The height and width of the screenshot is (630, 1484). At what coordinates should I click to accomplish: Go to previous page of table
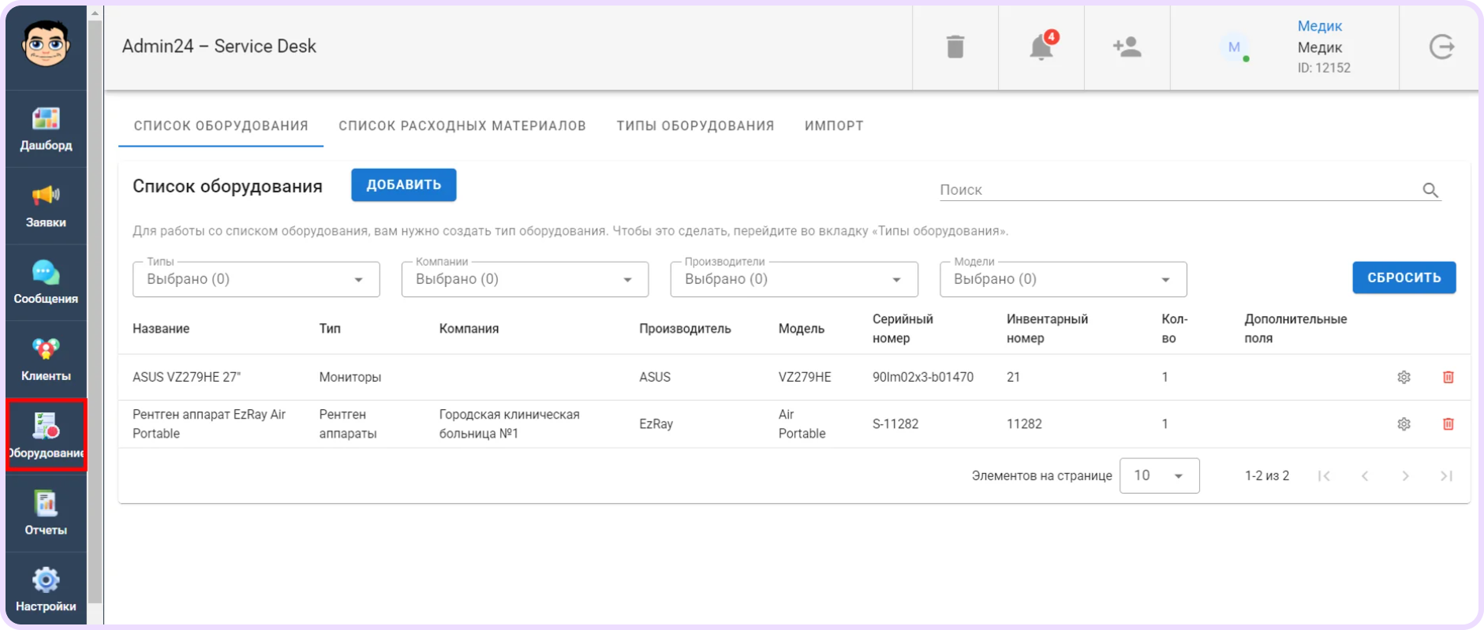click(x=1364, y=475)
